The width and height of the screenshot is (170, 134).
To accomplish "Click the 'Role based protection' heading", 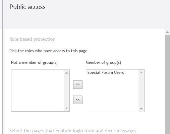I will click(x=33, y=39).
